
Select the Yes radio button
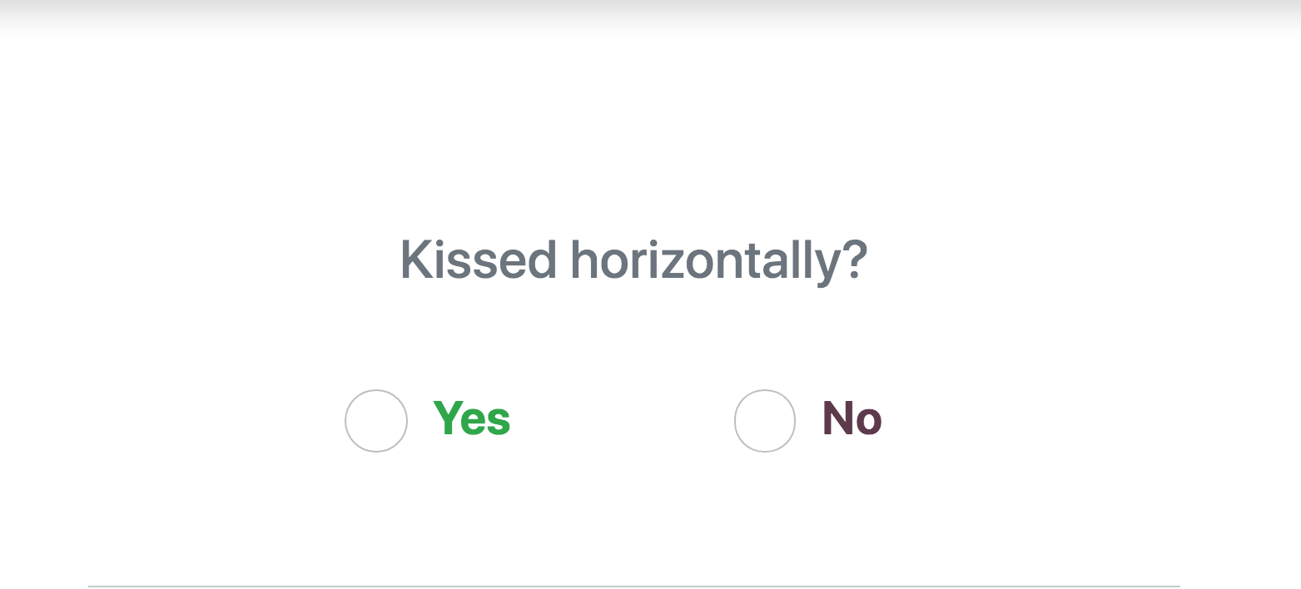(x=376, y=421)
